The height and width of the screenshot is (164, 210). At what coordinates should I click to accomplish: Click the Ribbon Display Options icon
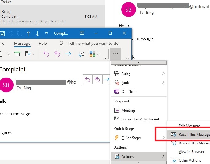coord(82,33)
